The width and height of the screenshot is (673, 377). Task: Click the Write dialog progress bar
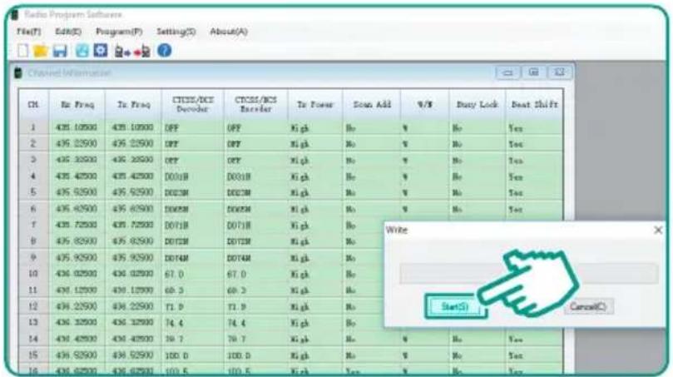click(x=529, y=274)
